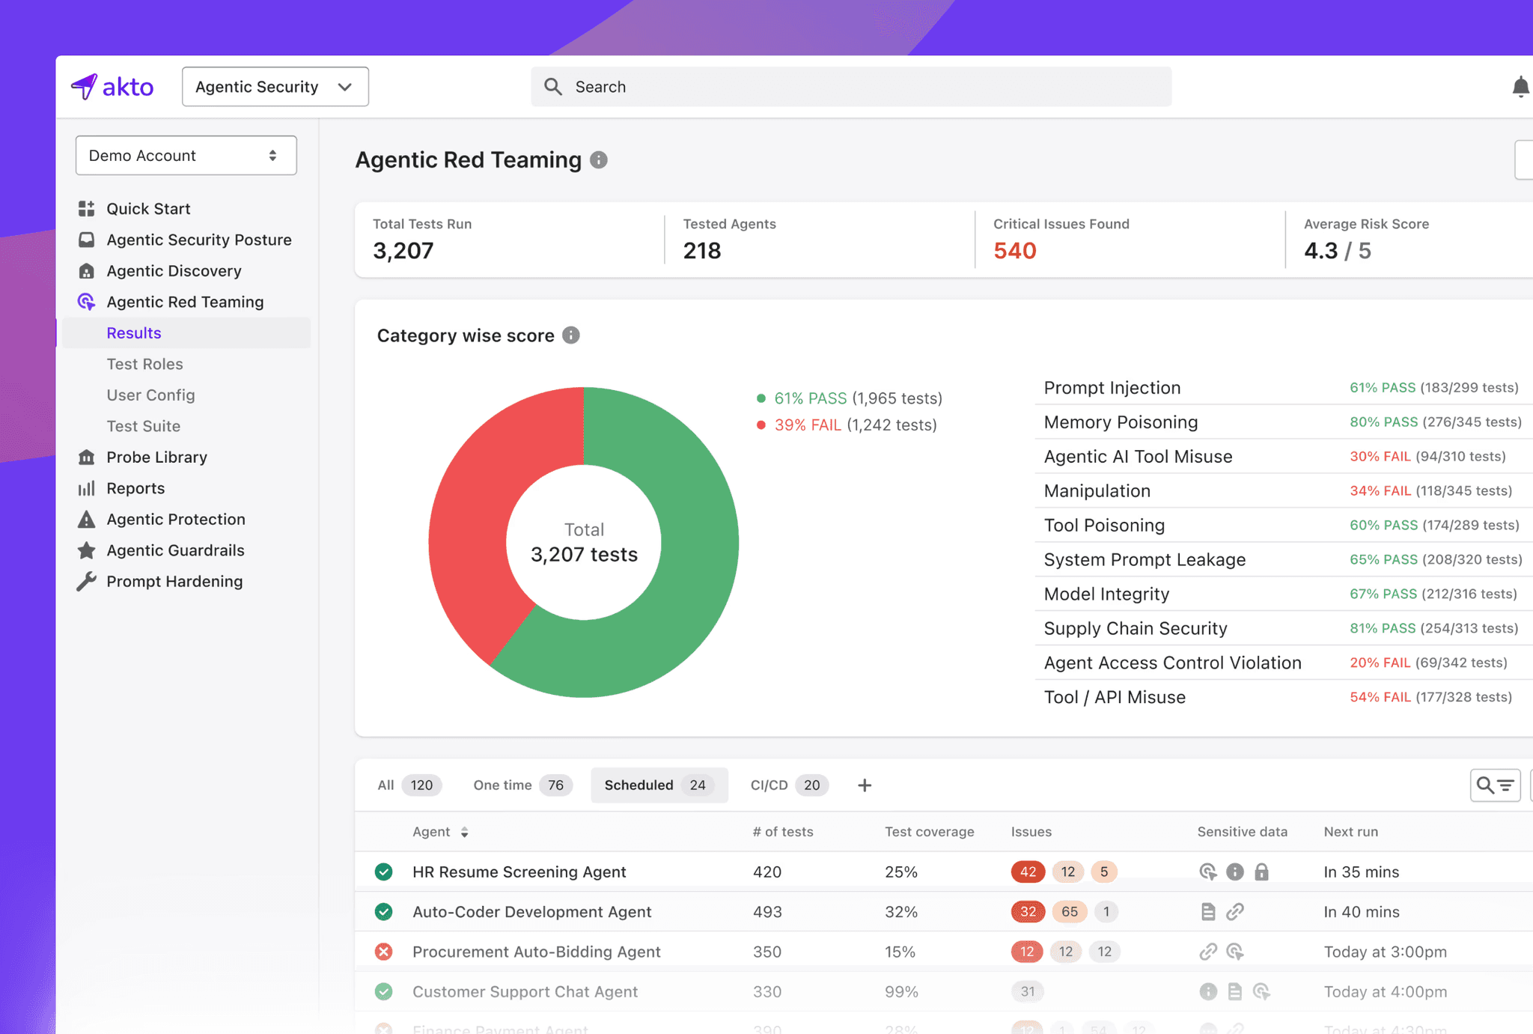Open Agentic Guardrails star icon item
This screenshot has height=1034, width=1533.
(87, 550)
